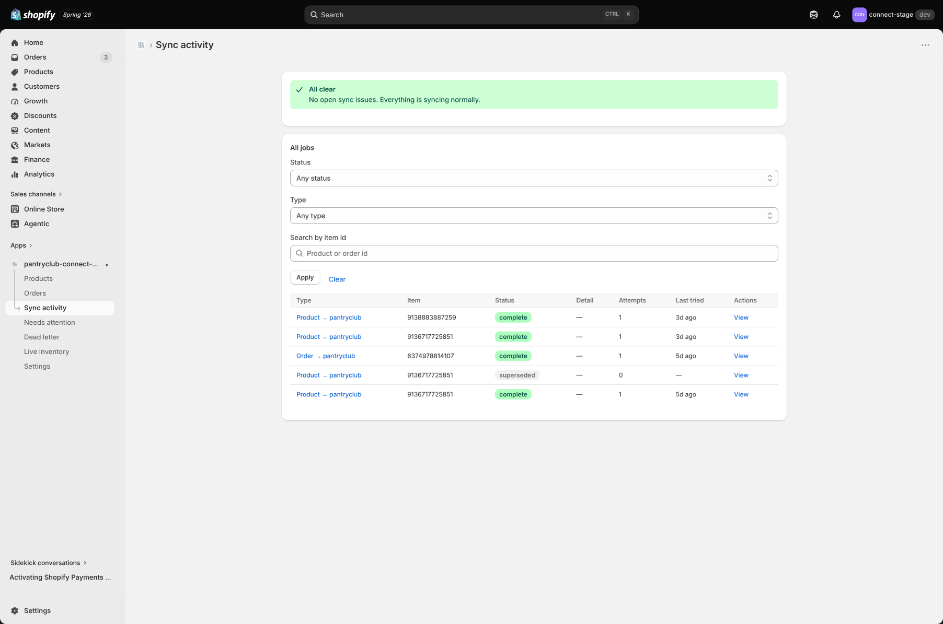Expand Sales channels section

point(36,194)
